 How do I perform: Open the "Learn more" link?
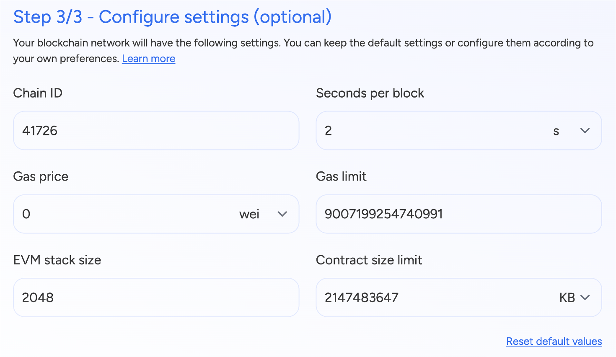tap(148, 58)
